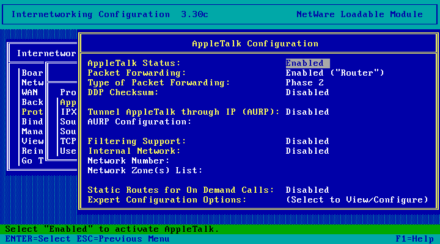440x244 pixels.
Task: Click the Network Number label
Action: click(128, 161)
